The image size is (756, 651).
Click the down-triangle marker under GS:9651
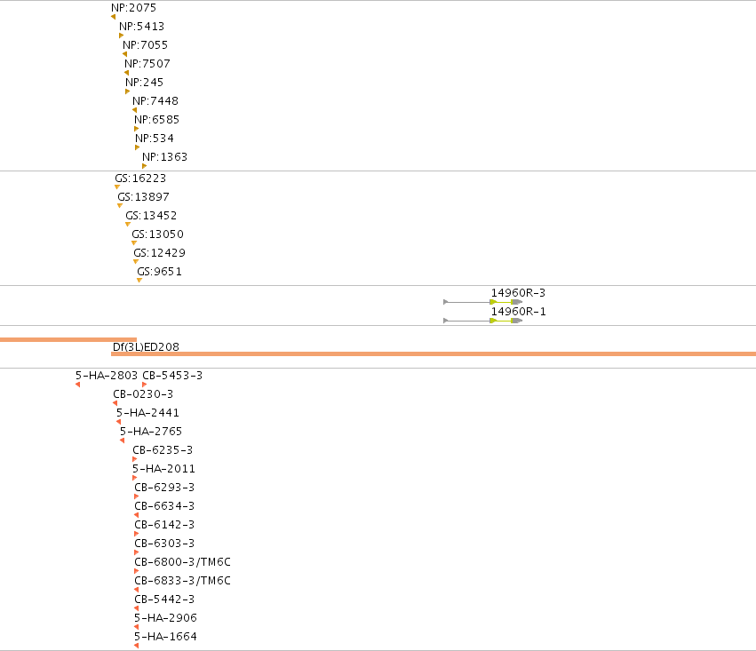click(139, 281)
